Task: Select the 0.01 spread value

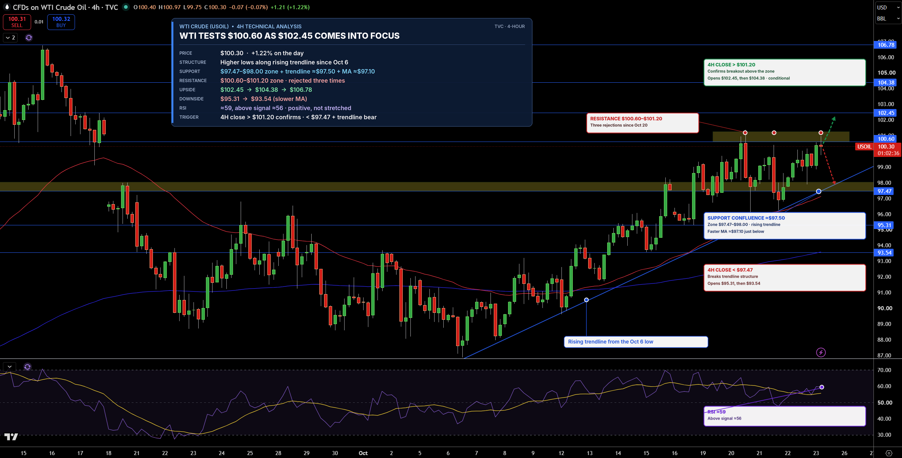Action: tap(39, 22)
